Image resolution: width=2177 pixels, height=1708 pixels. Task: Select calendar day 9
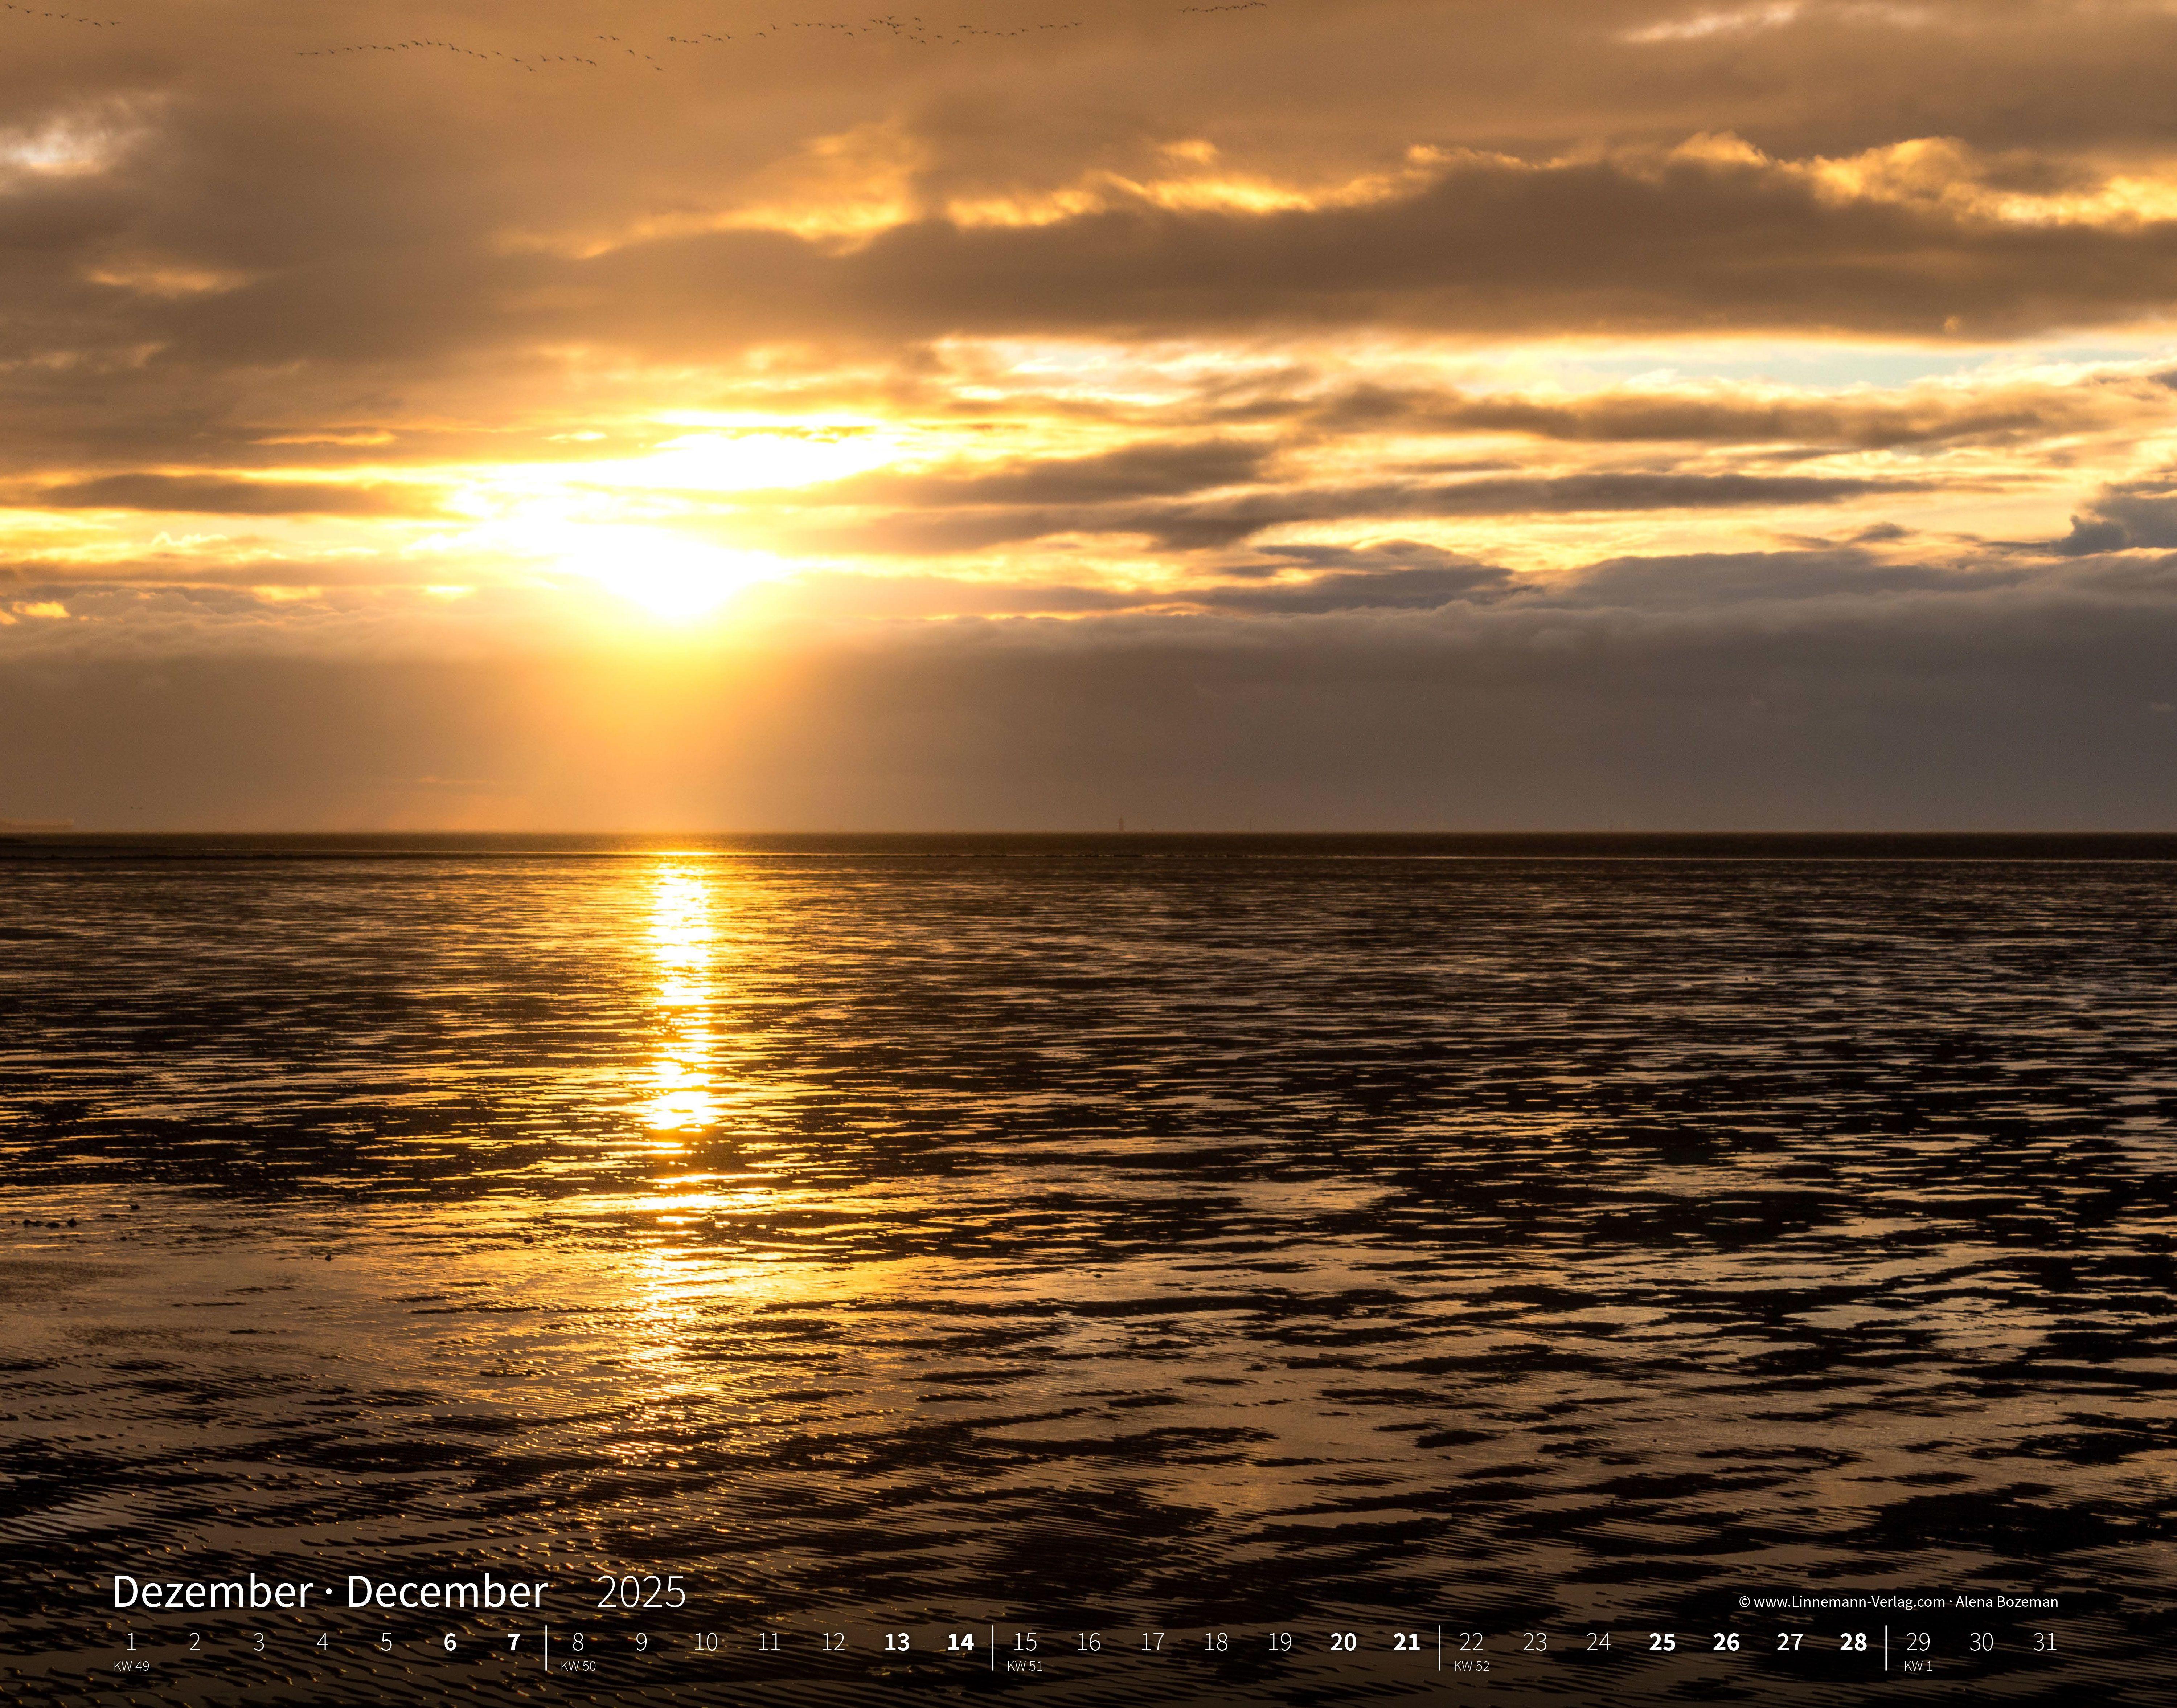(641, 1642)
